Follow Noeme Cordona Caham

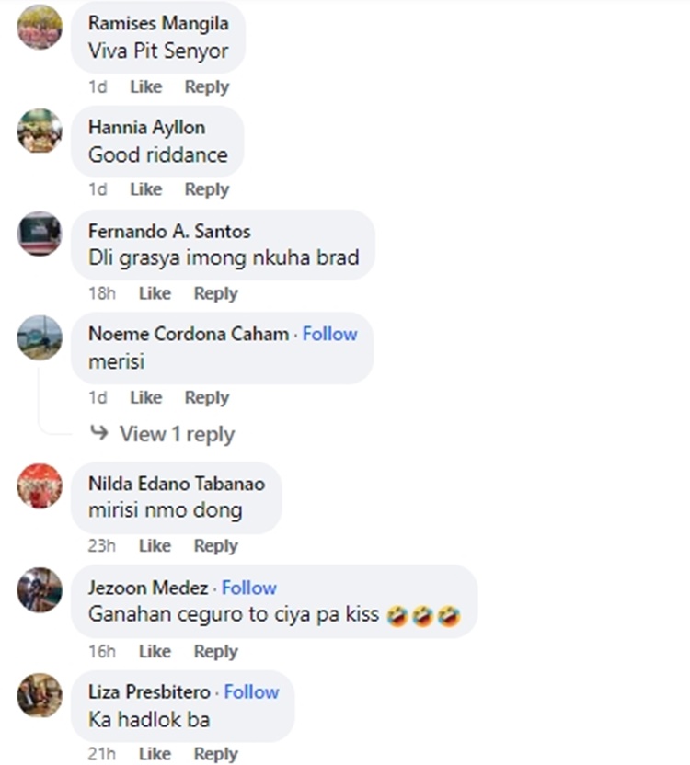(329, 334)
